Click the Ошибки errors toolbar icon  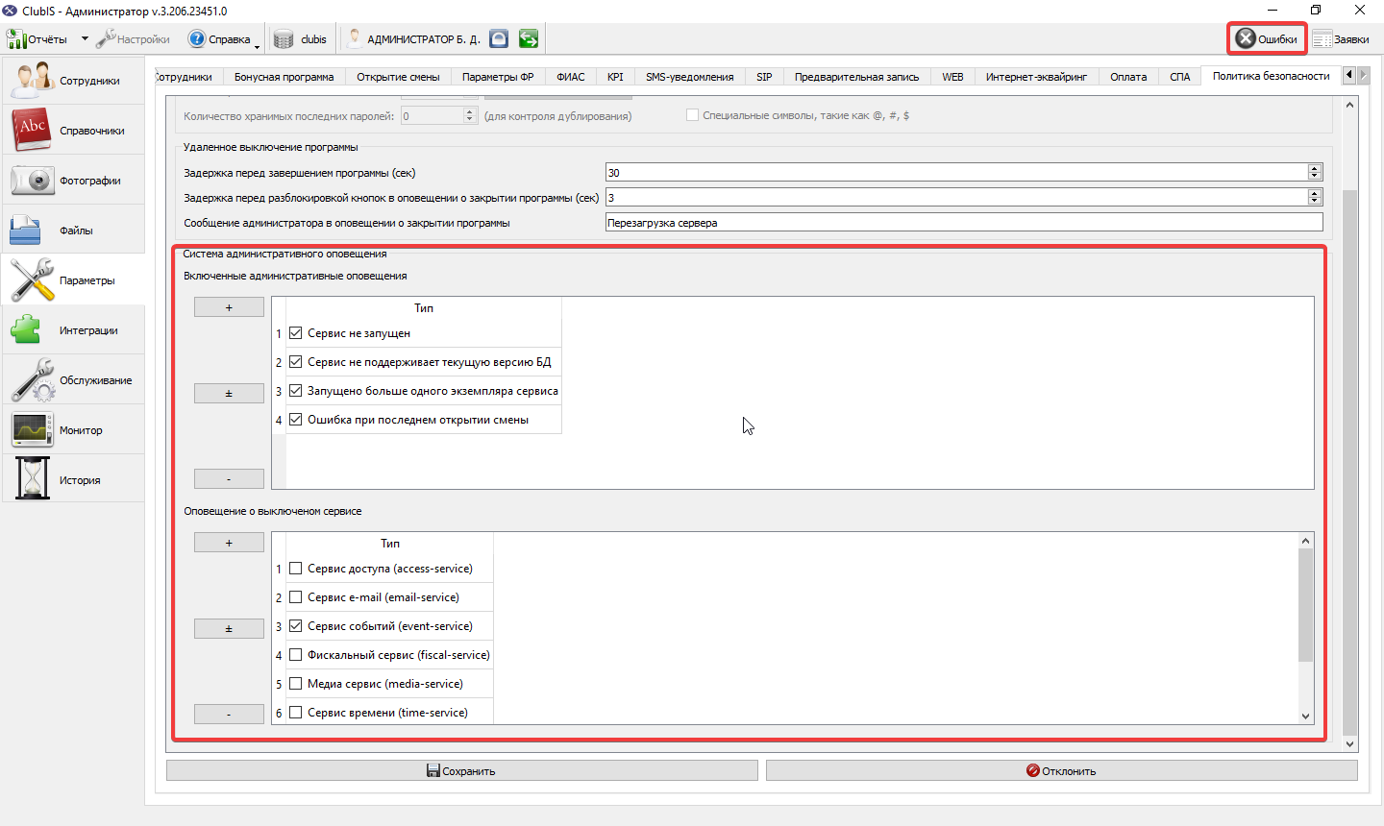coord(1267,38)
